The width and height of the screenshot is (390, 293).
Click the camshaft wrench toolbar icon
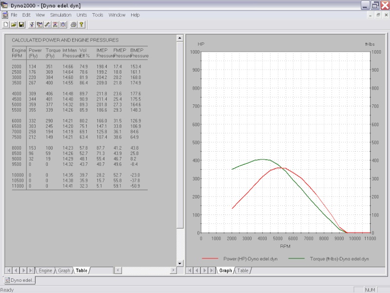point(47,24)
